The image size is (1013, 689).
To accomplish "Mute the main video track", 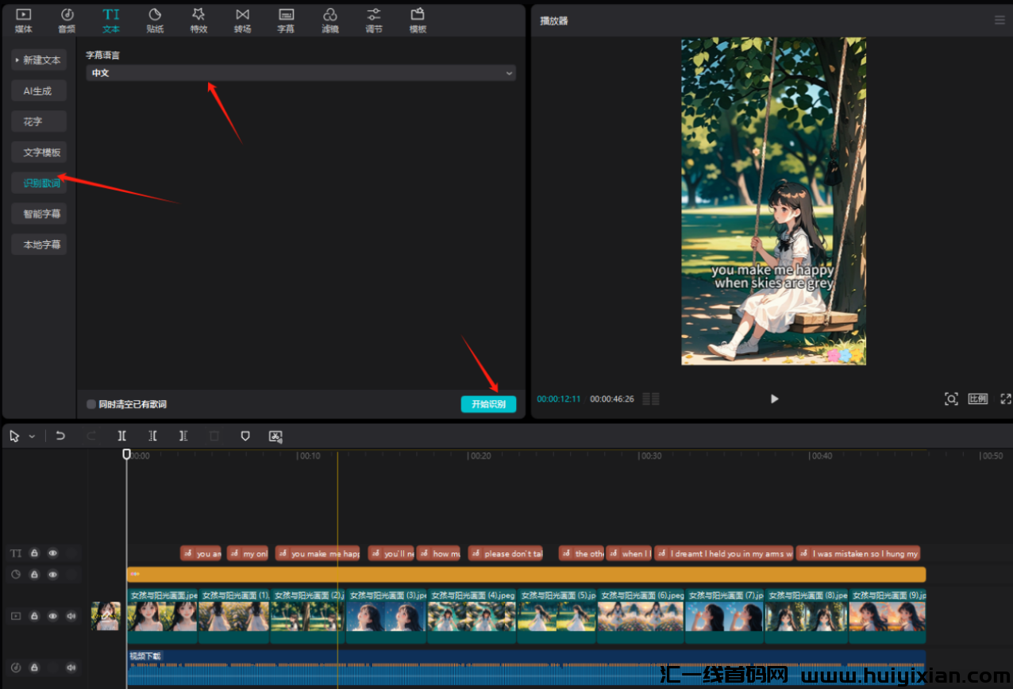I will click(x=71, y=615).
